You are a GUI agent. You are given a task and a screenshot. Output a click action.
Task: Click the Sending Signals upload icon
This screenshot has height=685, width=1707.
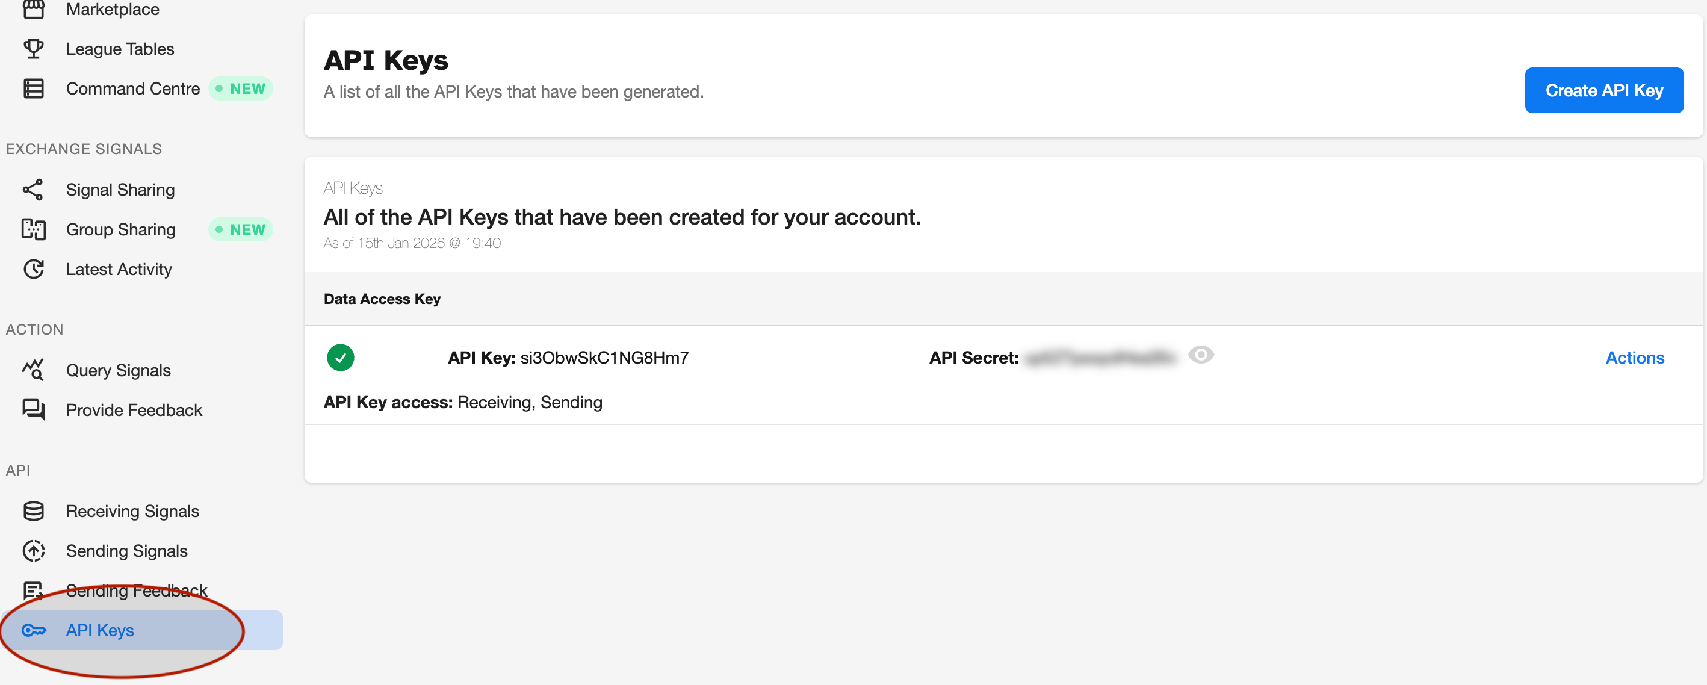tap(33, 551)
